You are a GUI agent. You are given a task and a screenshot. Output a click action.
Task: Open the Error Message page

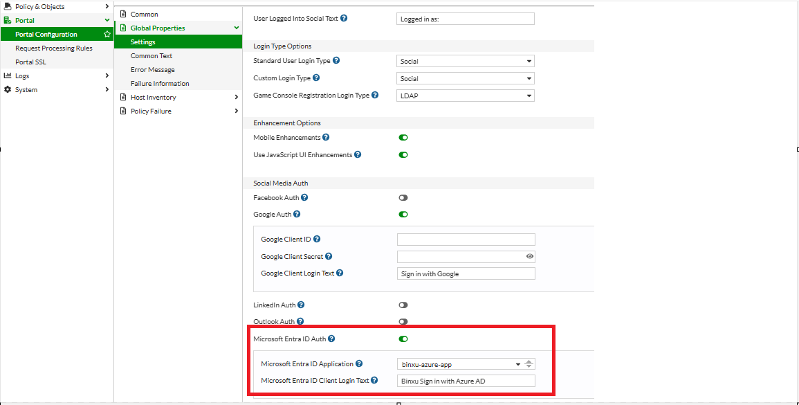tap(152, 69)
